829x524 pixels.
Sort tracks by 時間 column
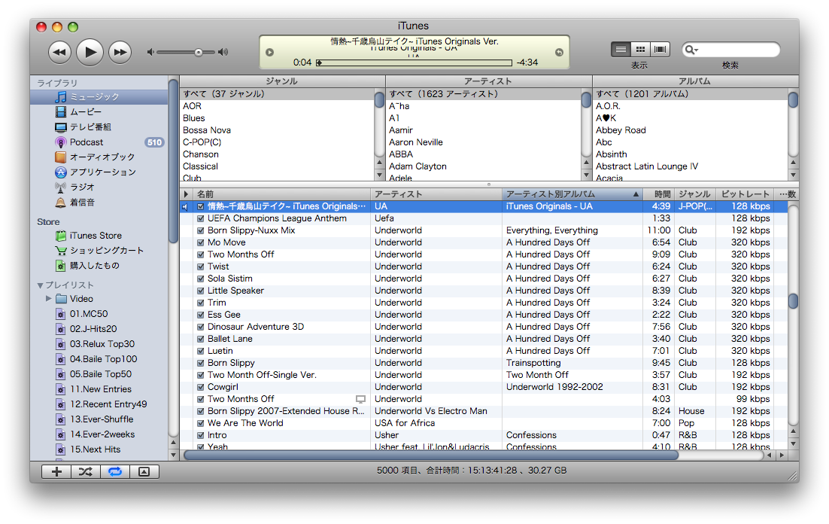[x=658, y=194]
